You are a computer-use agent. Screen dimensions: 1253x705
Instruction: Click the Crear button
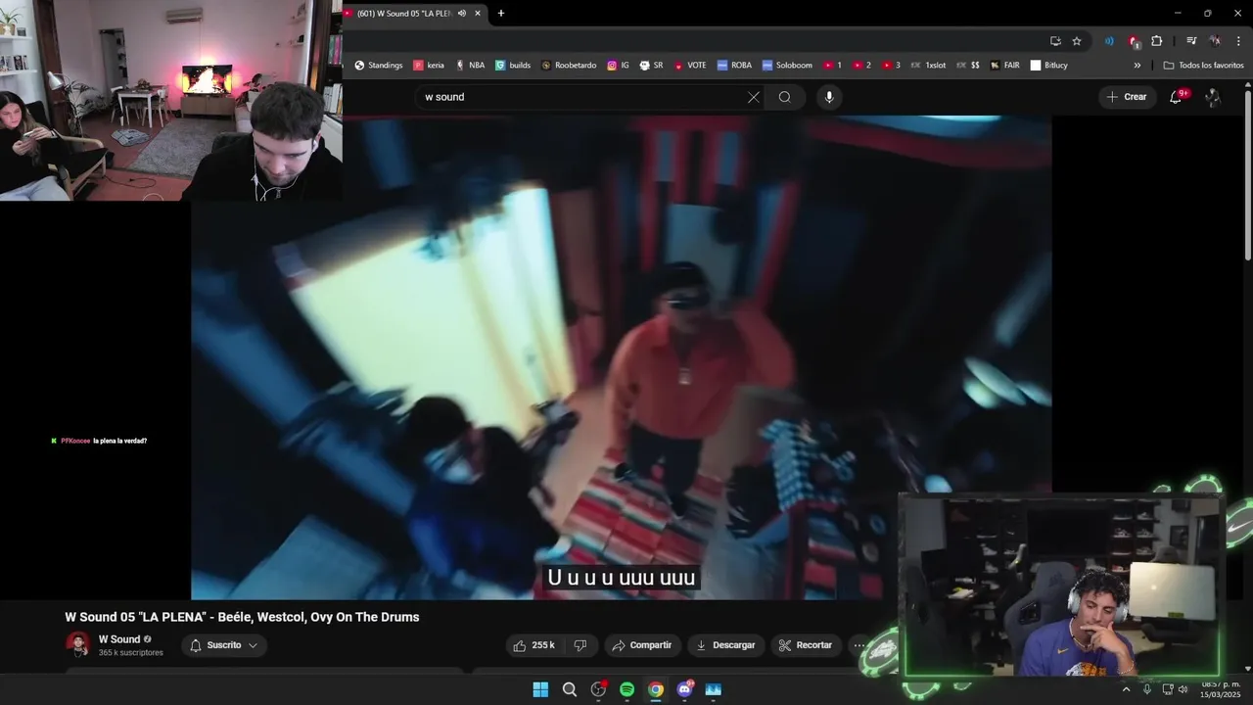click(1126, 97)
